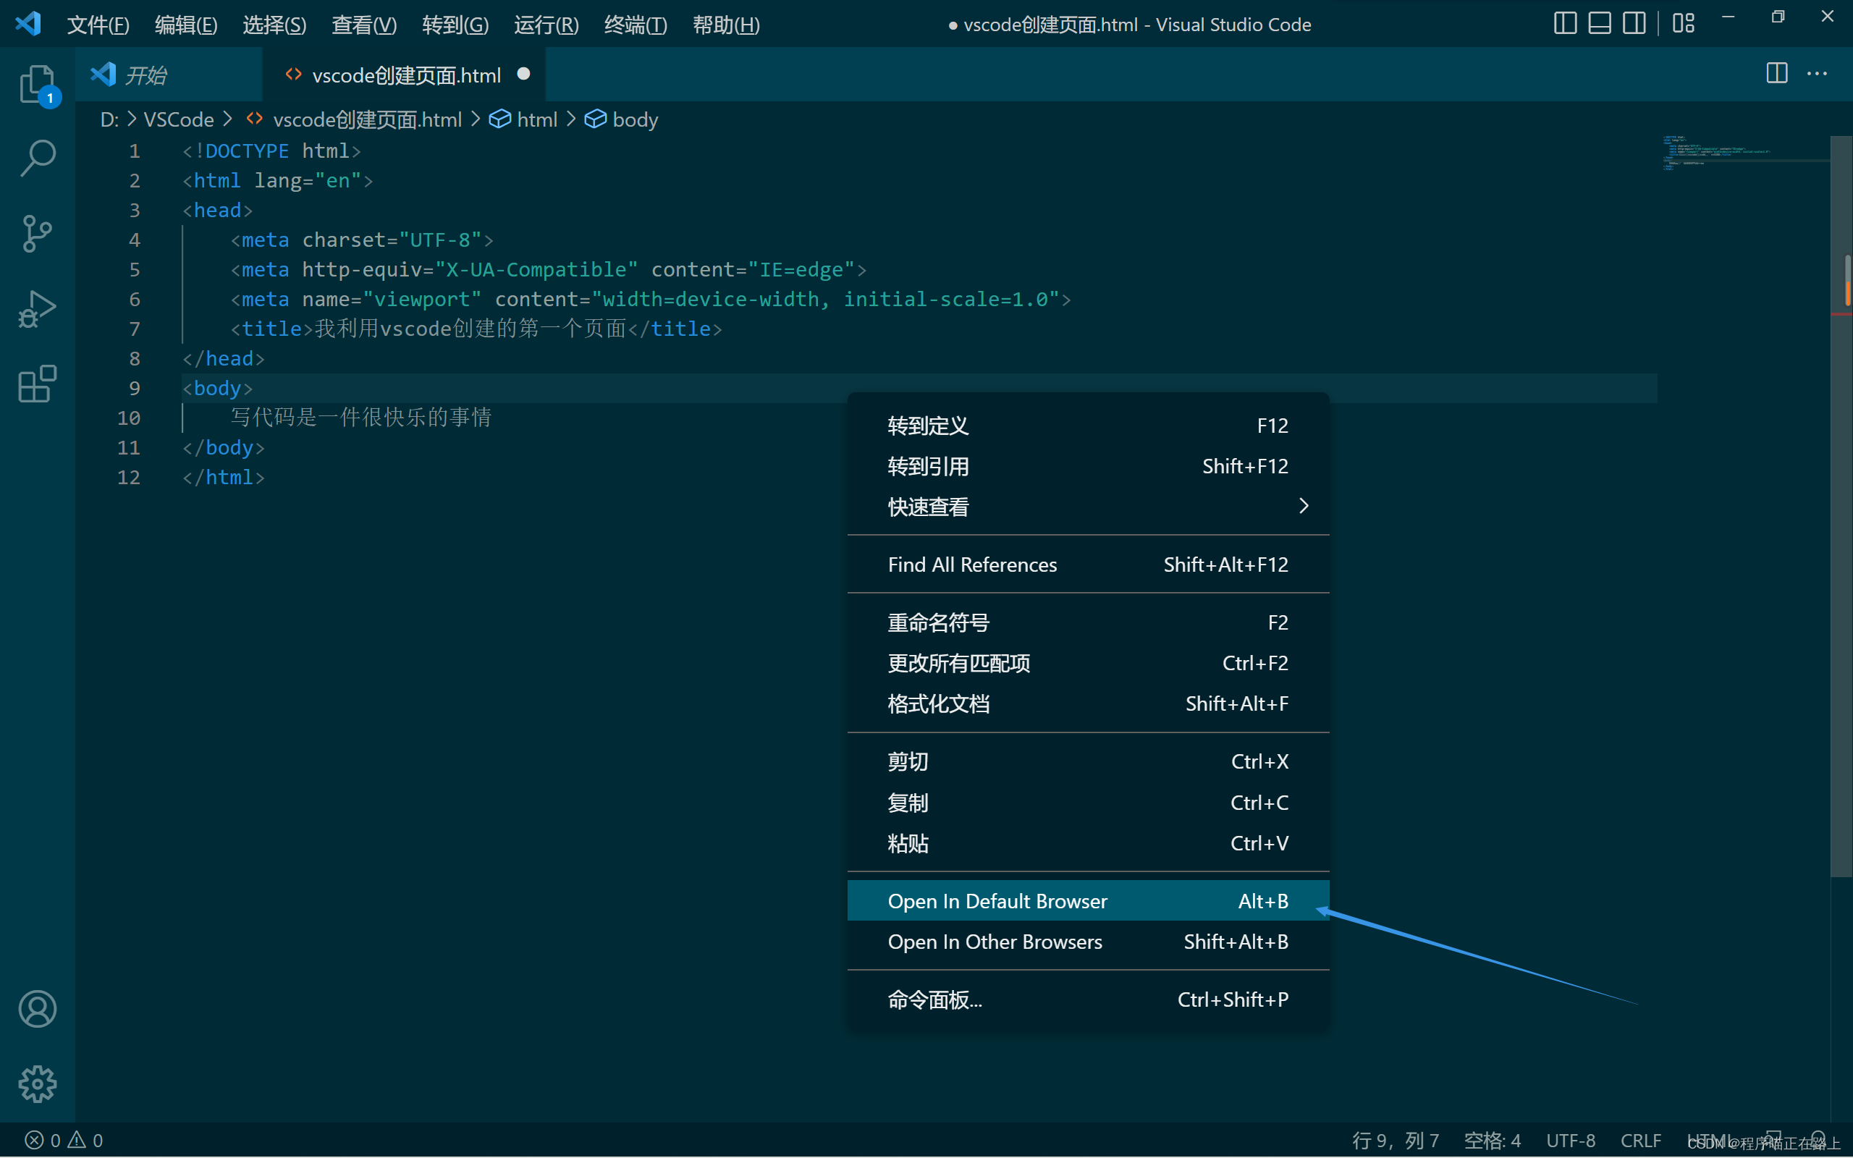
Task: Select 复制 from context menu
Action: pyautogui.click(x=1088, y=803)
